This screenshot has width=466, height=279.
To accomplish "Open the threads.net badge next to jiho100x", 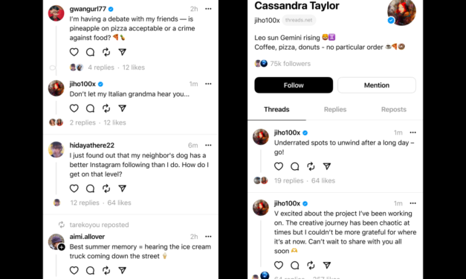I will (x=299, y=20).
